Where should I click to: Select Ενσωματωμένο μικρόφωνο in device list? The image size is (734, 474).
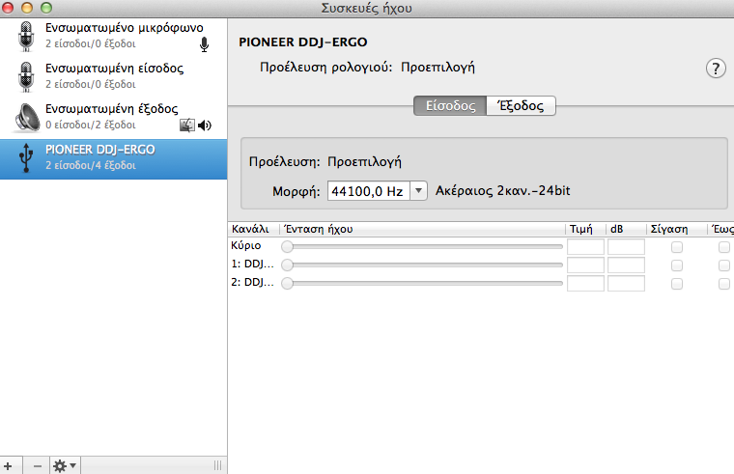click(x=113, y=36)
